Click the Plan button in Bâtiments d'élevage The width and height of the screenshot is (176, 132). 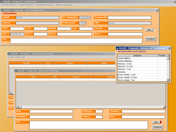click(156, 122)
